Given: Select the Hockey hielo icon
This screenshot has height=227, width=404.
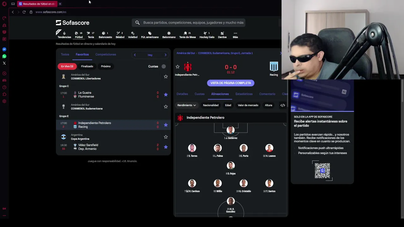Looking at the screenshot, I should (x=207, y=35).
